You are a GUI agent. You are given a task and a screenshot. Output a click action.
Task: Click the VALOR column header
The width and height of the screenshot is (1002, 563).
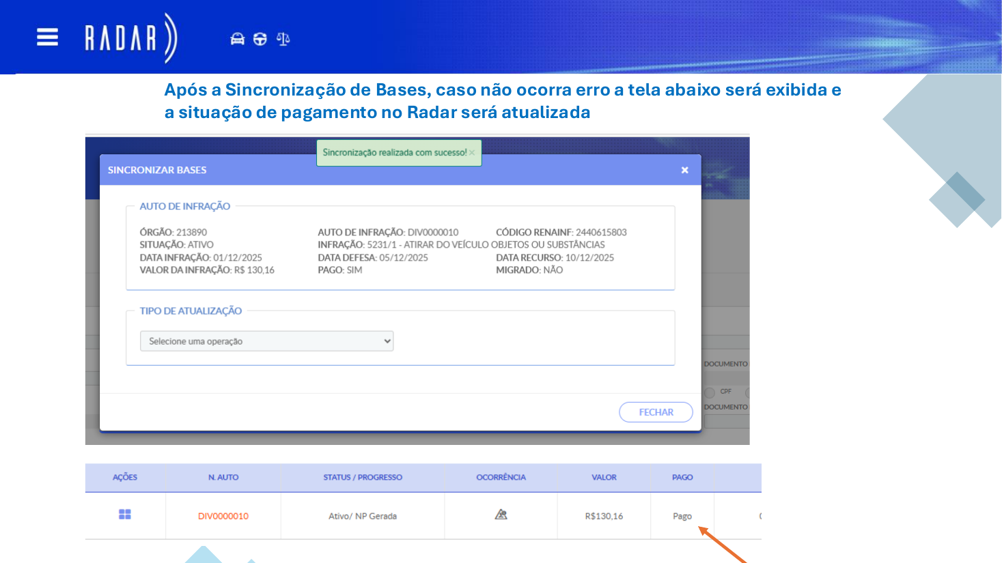(604, 477)
